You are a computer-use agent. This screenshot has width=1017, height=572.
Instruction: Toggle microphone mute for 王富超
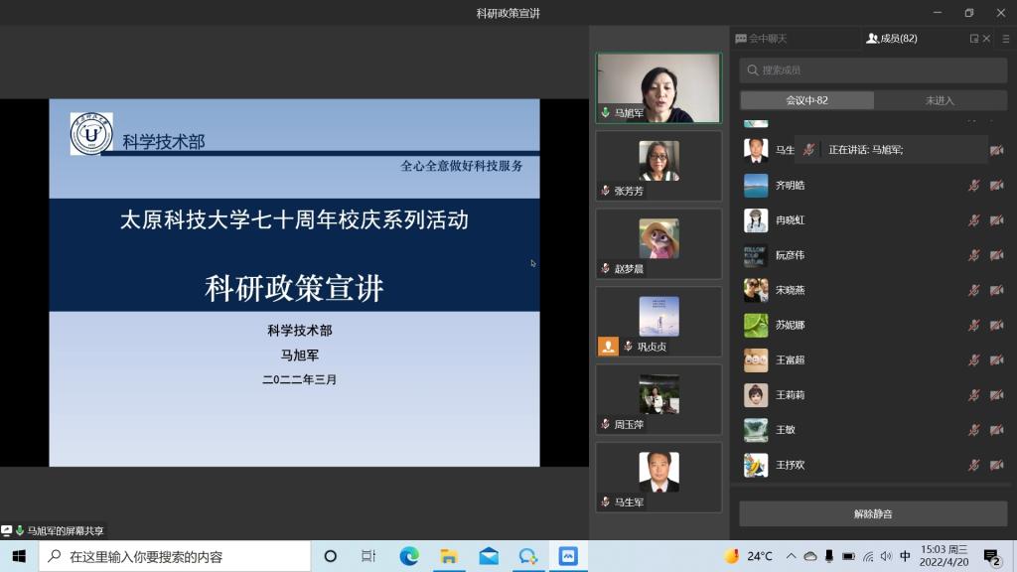tap(974, 360)
